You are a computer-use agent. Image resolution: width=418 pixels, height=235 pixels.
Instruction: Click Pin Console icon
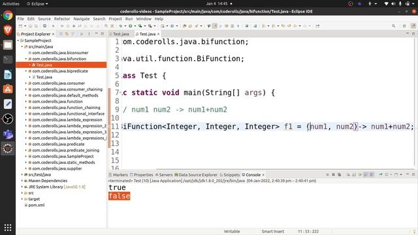coord(381,175)
